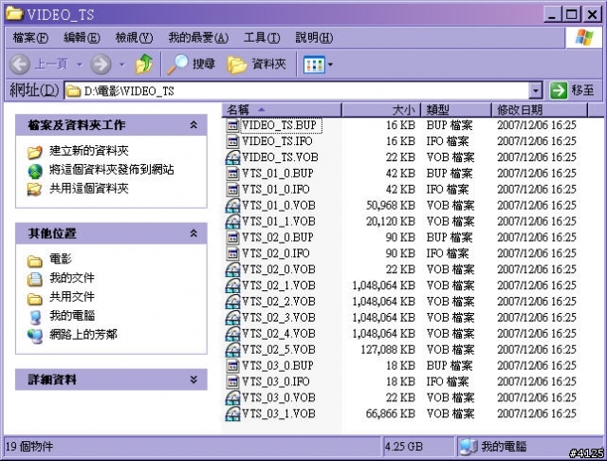Sort by 類型 column header
This screenshot has height=461, width=607.
click(455, 110)
